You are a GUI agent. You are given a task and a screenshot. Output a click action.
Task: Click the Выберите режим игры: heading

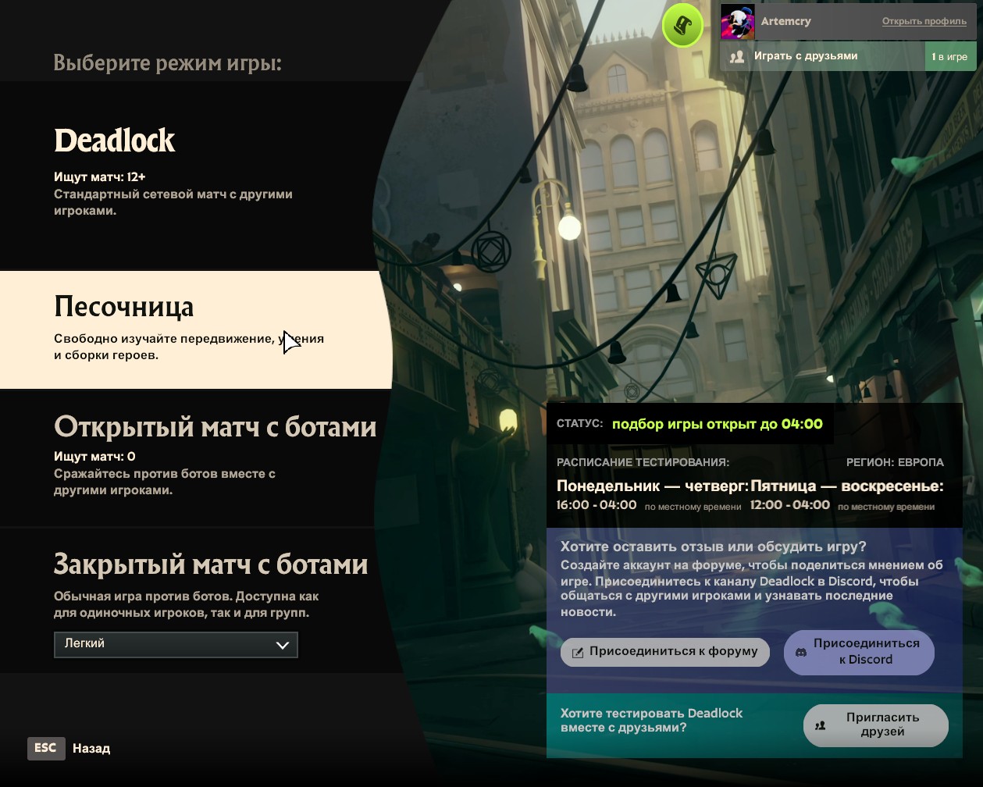[x=168, y=63]
